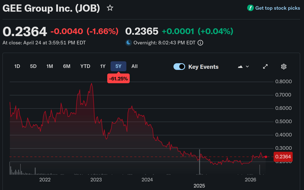Click the 2026 volume spike bar
Image resolution: width=304 pixels, height=190 pixels.
pyautogui.click(x=260, y=170)
